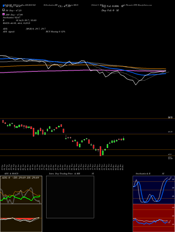Click the last green candlestick on the right

click(124, 139)
